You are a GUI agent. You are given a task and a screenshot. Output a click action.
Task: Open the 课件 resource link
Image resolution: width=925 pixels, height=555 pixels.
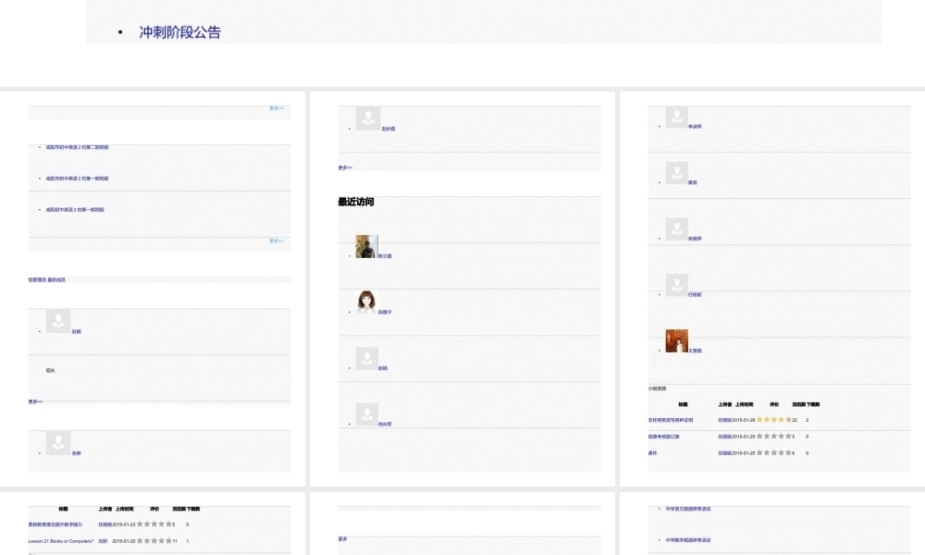[653, 453]
